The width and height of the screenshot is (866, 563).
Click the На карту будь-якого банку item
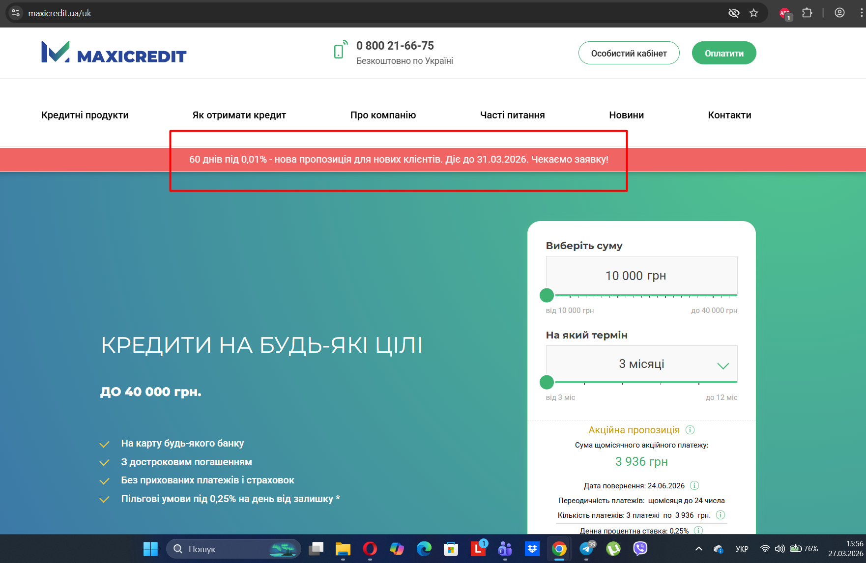pos(182,443)
